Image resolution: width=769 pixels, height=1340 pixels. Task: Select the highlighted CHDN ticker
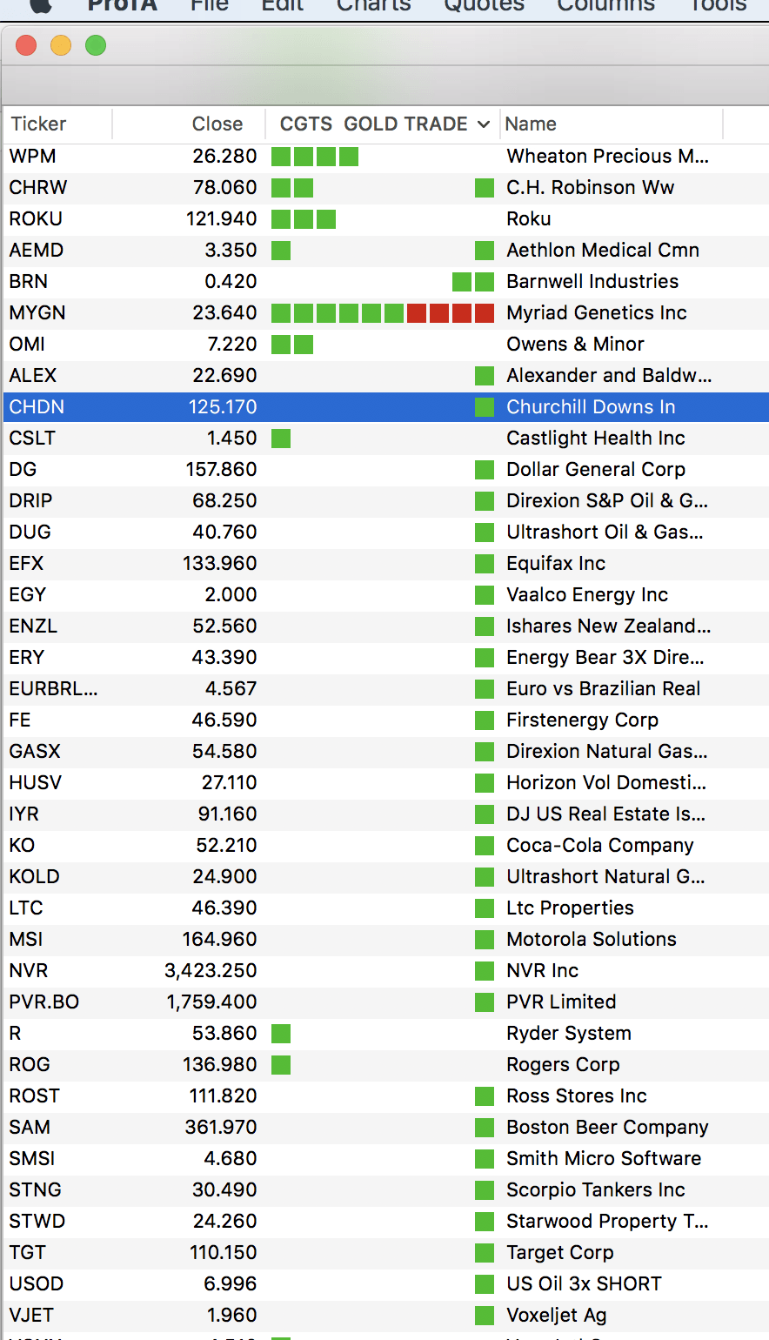(37, 406)
